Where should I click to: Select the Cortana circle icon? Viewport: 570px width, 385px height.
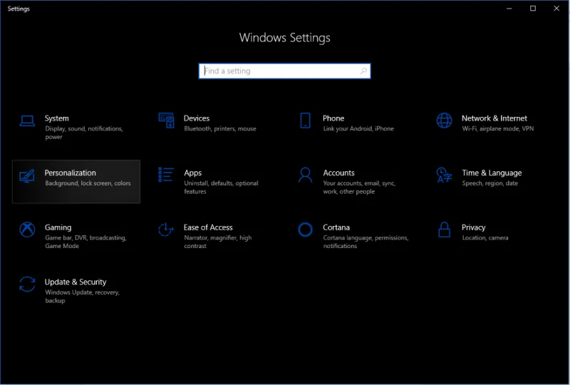coord(306,230)
